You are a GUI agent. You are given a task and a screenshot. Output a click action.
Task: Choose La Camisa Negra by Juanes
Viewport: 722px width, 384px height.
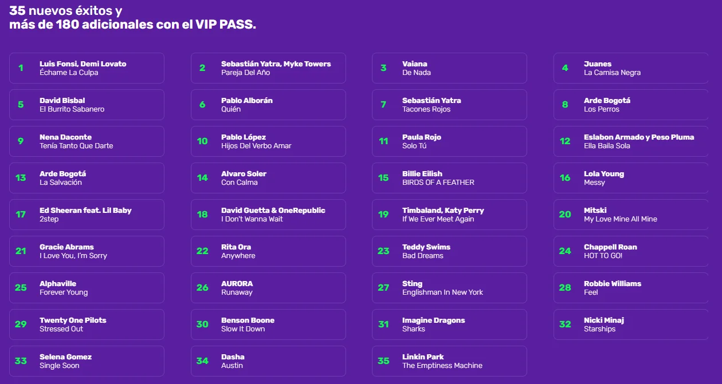(x=630, y=68)
